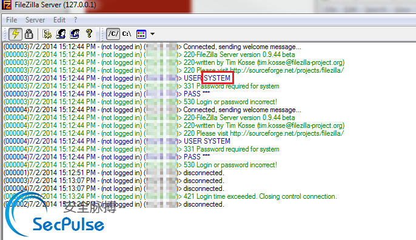Screen dimensions: 416x240
Task: Expand the dropdown arrow beside grid icon
Action: click(x=152, y=34)
